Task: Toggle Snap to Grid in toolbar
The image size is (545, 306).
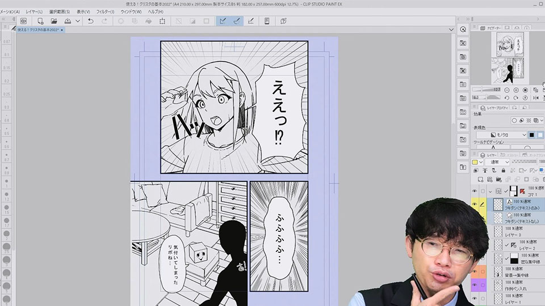Action: pos(250,21)
